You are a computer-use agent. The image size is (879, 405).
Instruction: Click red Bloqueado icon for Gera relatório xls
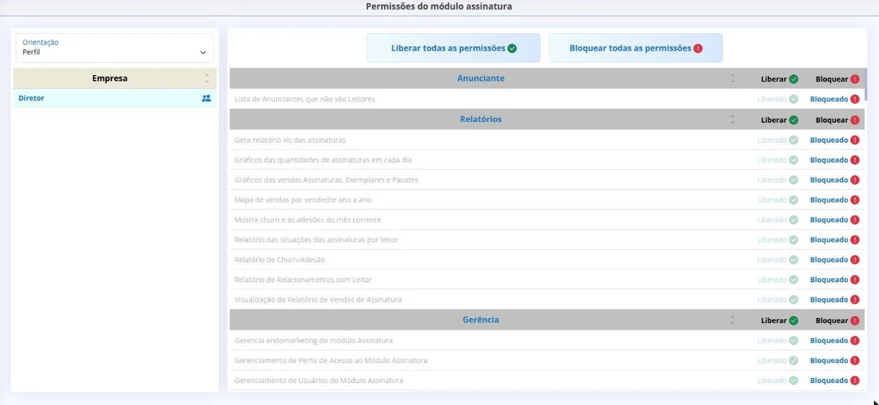click(x=855, y=140)
